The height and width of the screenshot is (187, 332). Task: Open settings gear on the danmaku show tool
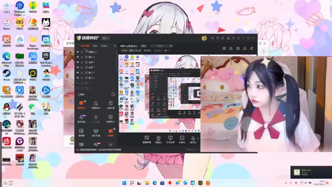pyautogui.click(x=114, y=129)
